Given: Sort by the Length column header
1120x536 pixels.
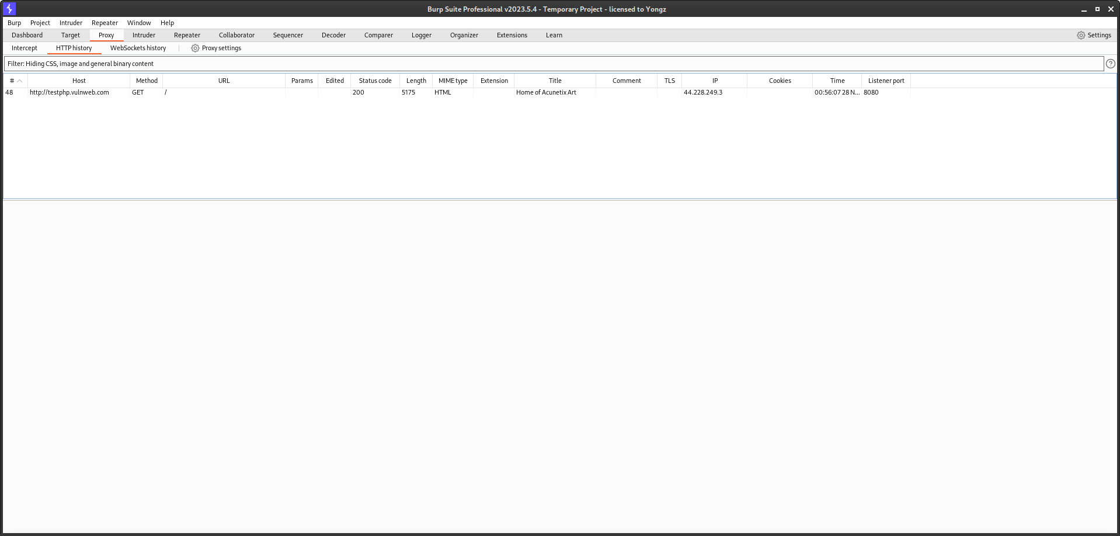Looking at the screenshot, I should [416, 81].
